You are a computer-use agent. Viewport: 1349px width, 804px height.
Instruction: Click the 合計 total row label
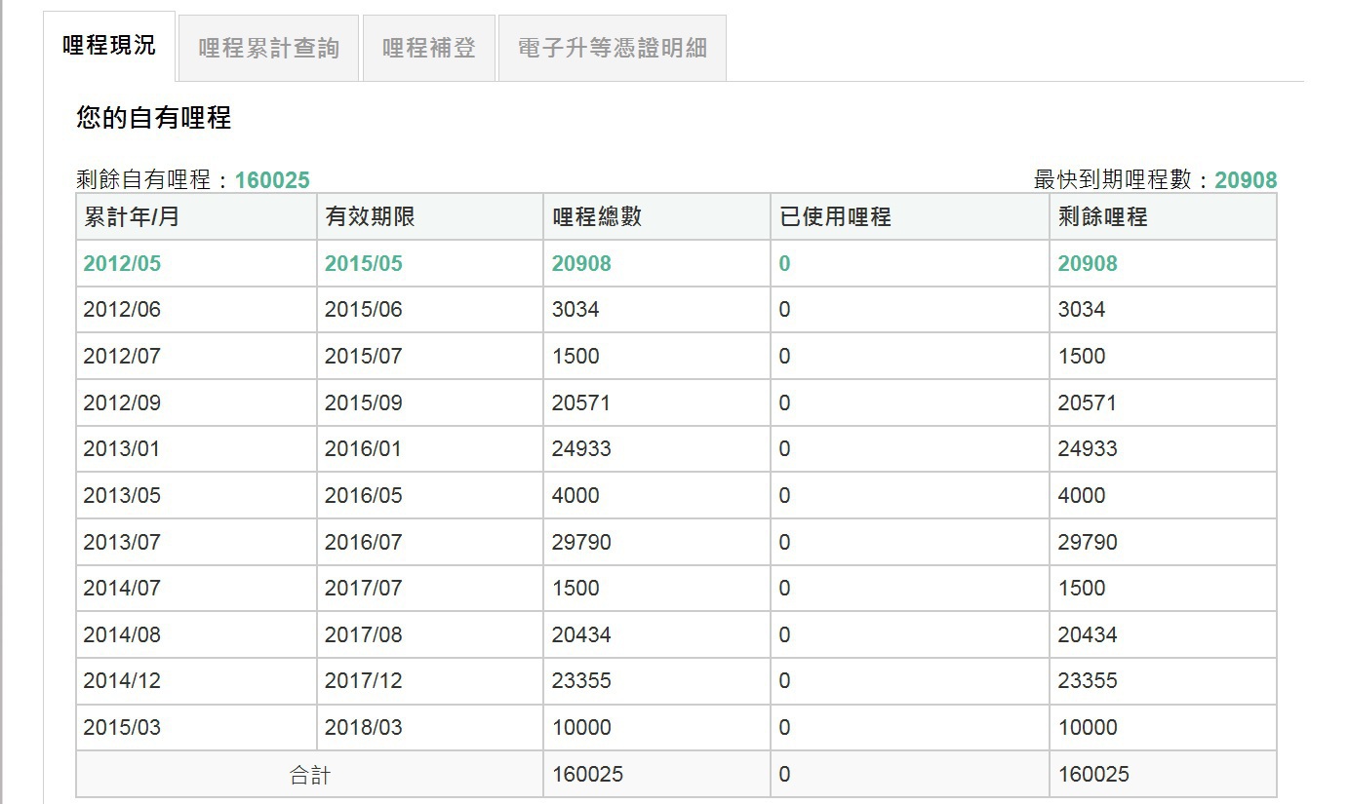point(309,775)
